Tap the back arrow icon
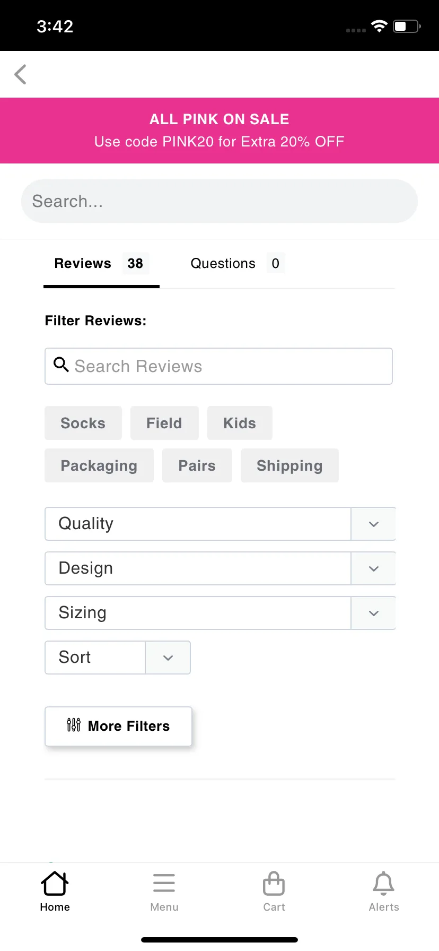The image size is (439, 951). click(x=21, y=74)
